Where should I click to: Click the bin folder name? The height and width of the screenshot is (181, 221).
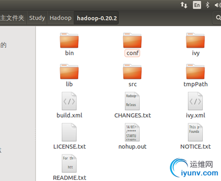click(69, 53)
